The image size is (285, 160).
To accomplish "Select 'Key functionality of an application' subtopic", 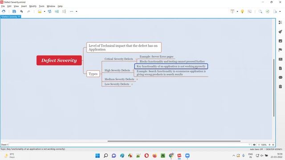I will point(171,66).
